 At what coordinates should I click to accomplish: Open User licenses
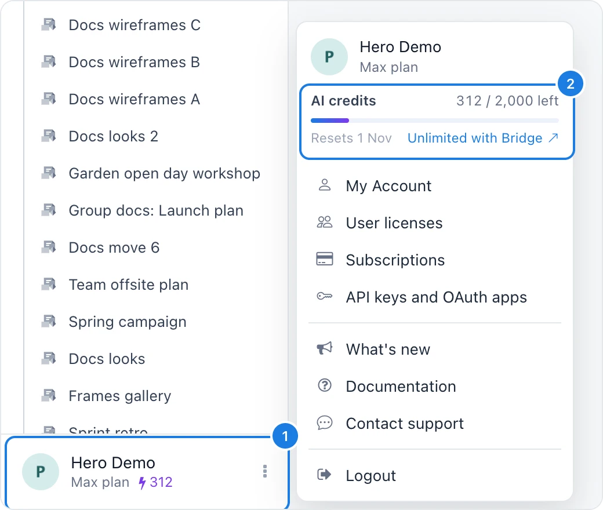(434, 223)
